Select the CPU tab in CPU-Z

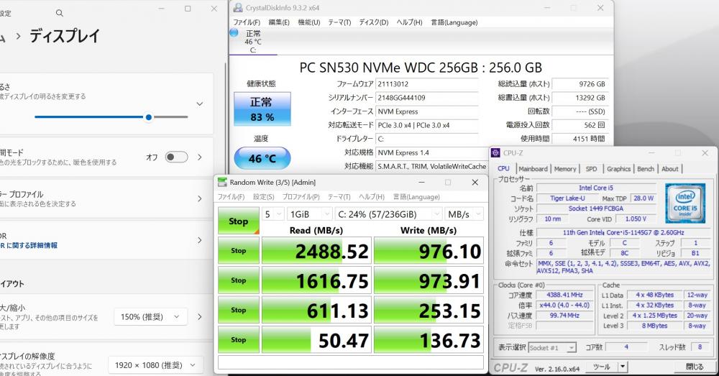[504, 168]
